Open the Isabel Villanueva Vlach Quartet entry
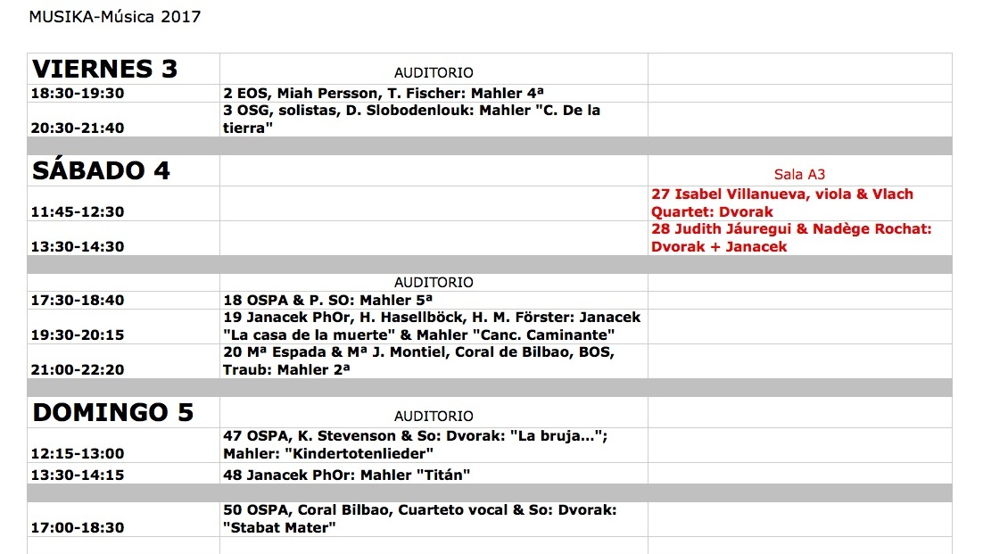Image resolution: width=983 pixels, height=554 pixels. tap(782, 203)
